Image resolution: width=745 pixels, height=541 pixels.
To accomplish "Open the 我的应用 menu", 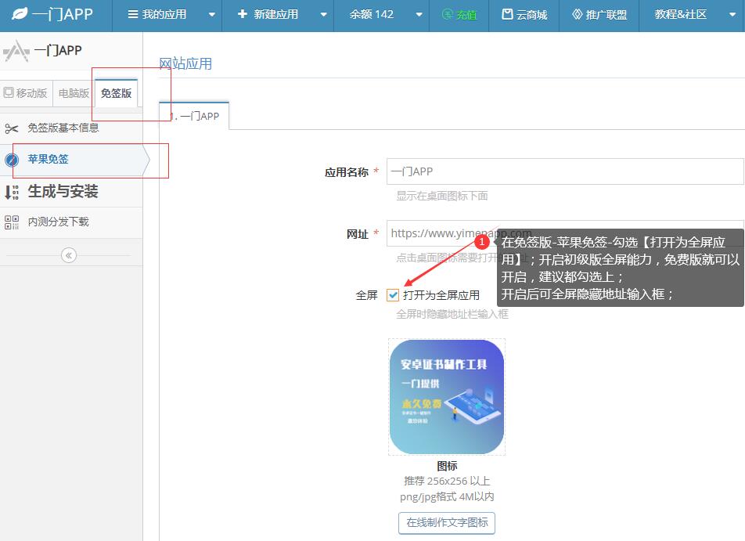I will point(167,16).
